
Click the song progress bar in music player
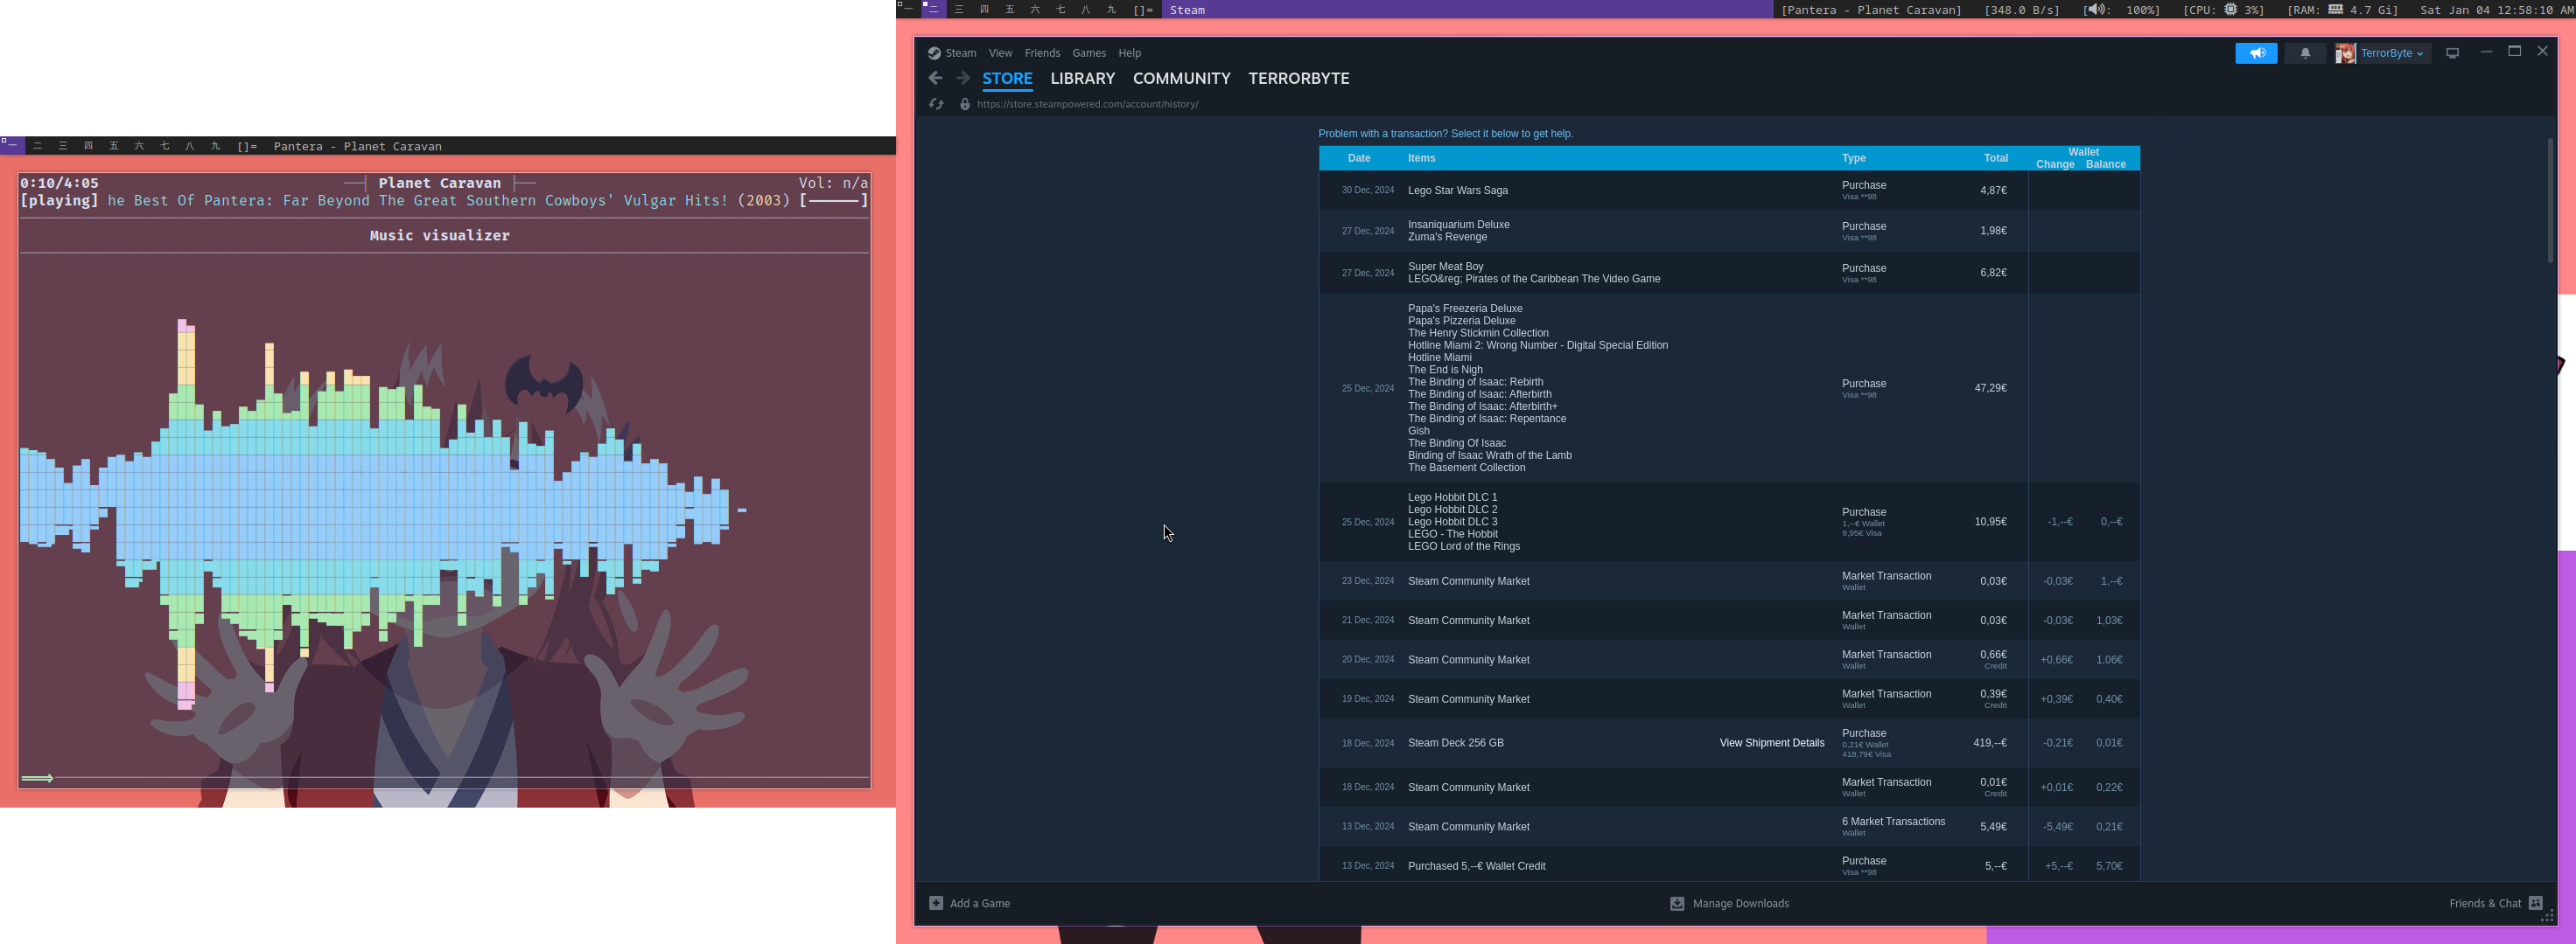point(443,778)
